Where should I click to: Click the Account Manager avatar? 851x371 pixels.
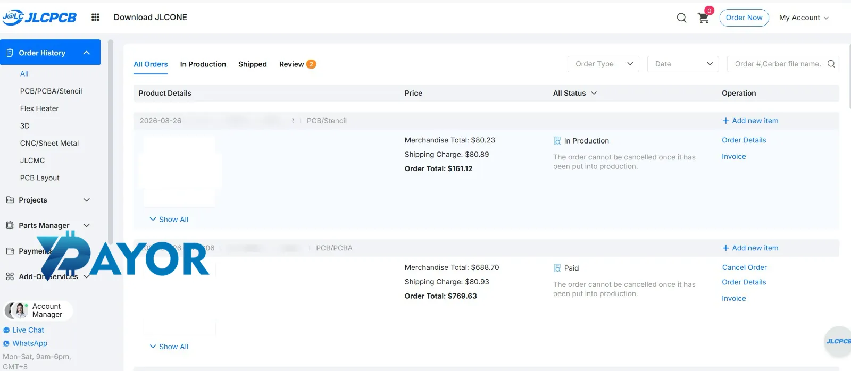(16, 310)
